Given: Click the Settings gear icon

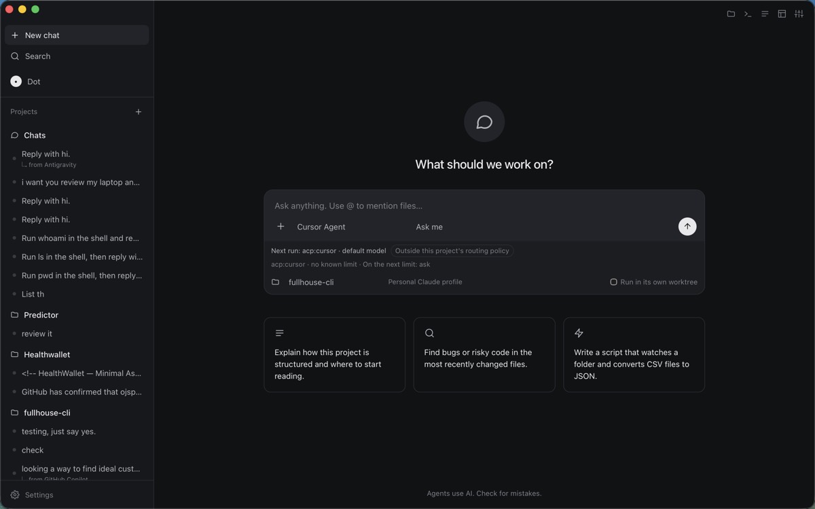Looking at the screenshot, I should coord(15,495).
